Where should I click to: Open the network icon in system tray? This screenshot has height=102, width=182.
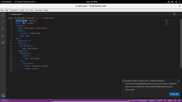(169, 2)
